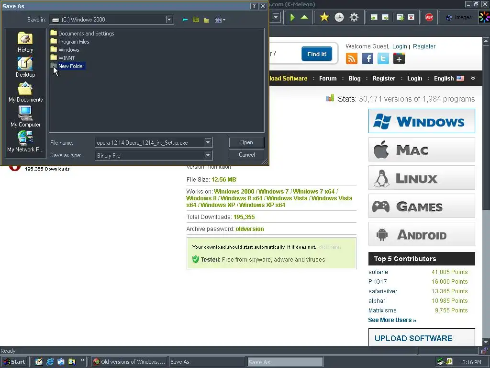Select the Documents and Settings folder
Viewport: 490px width, 368px height.
click(82, 33)
